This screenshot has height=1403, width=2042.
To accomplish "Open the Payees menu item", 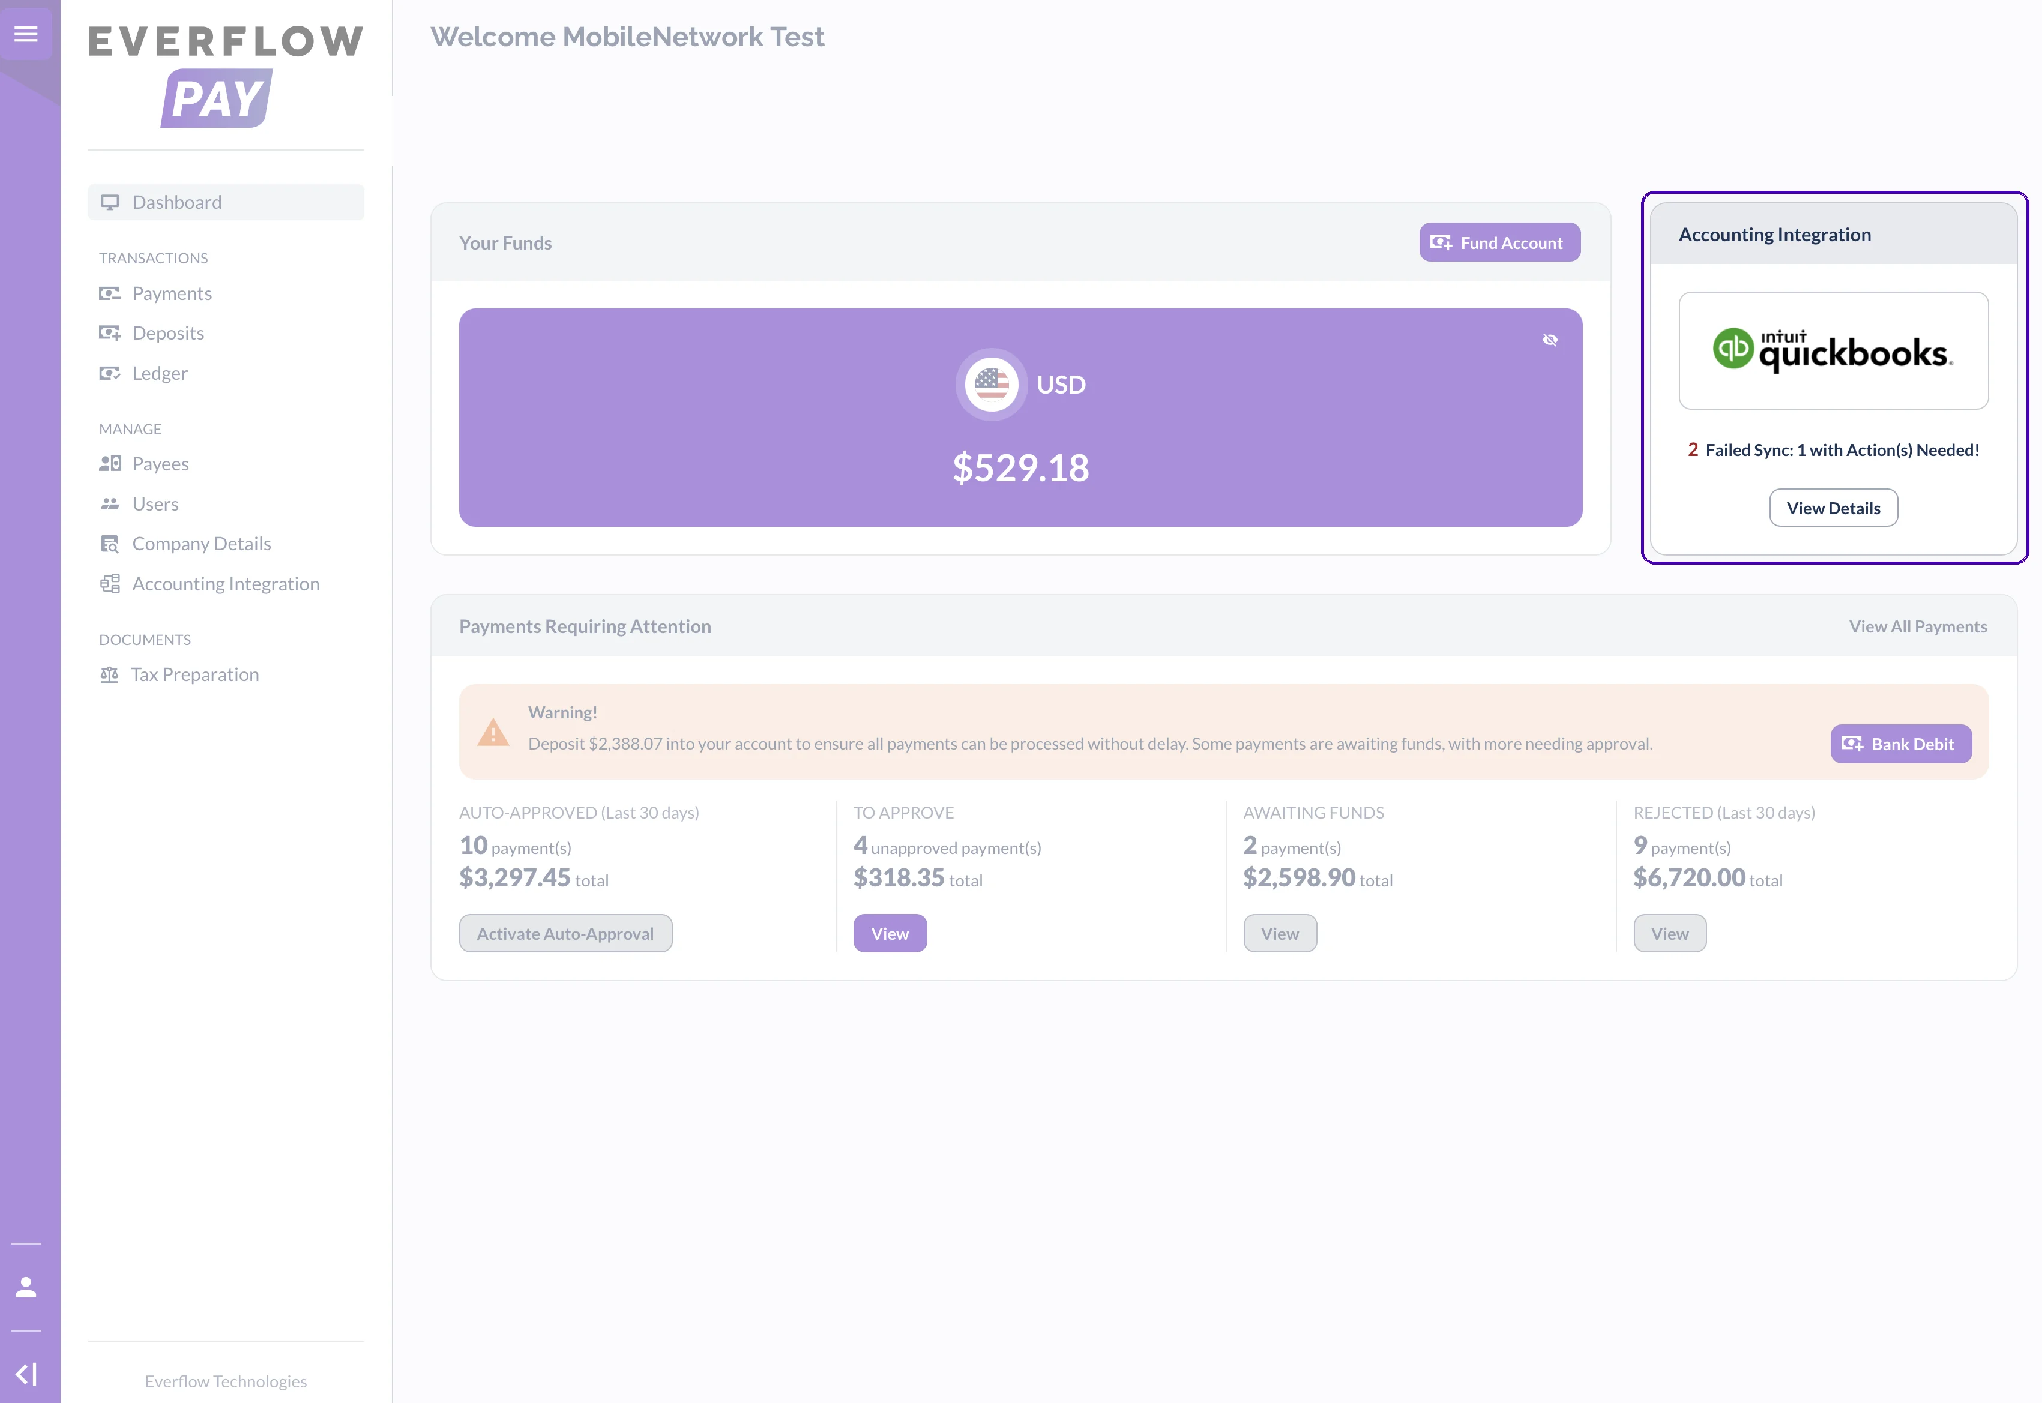I will pos(144,464).
